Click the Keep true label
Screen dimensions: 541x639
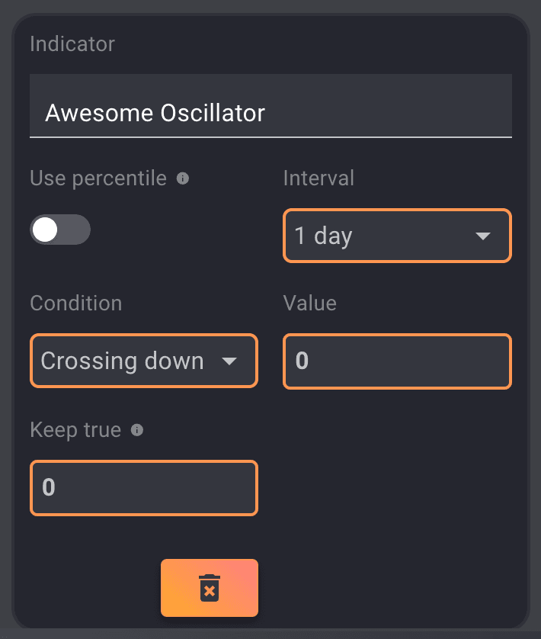pyautogui.click(x=75, y=430)
